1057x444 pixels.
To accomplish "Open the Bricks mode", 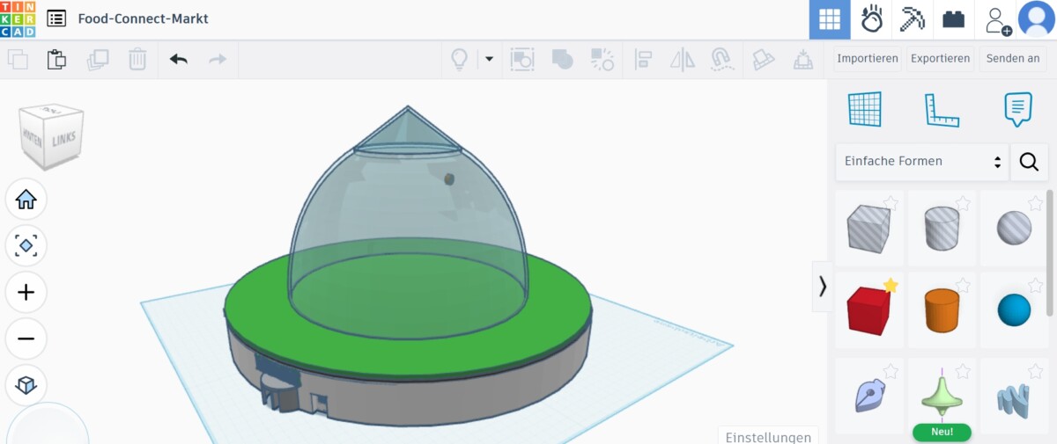I will coord(954,19).
